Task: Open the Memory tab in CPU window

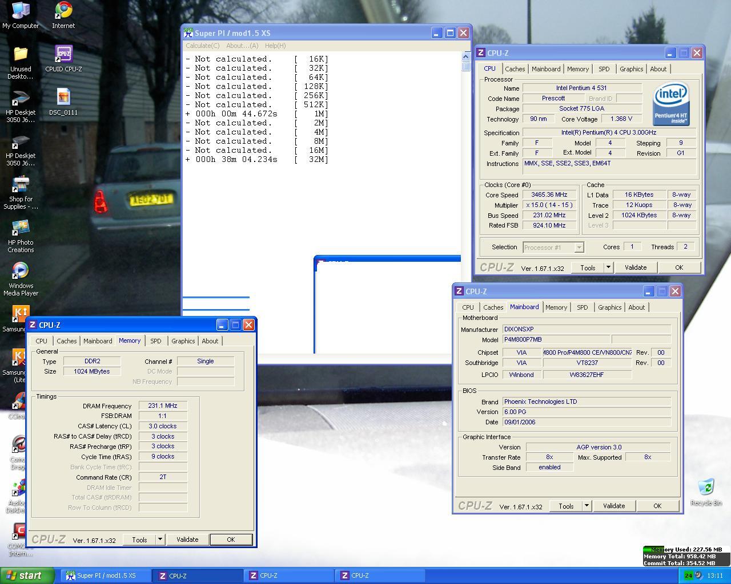Action: tap(578, 69)
